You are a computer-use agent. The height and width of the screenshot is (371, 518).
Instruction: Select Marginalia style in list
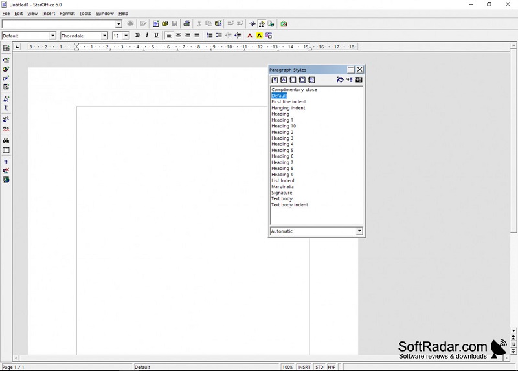click(282, 187)
